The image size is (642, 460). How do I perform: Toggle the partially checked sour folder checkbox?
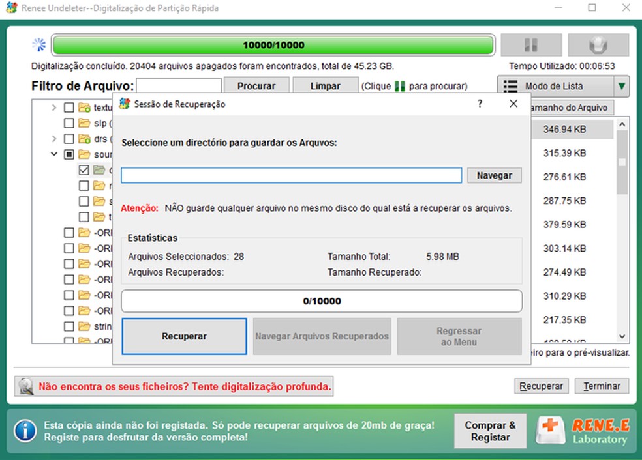click(x=69, y=154)
